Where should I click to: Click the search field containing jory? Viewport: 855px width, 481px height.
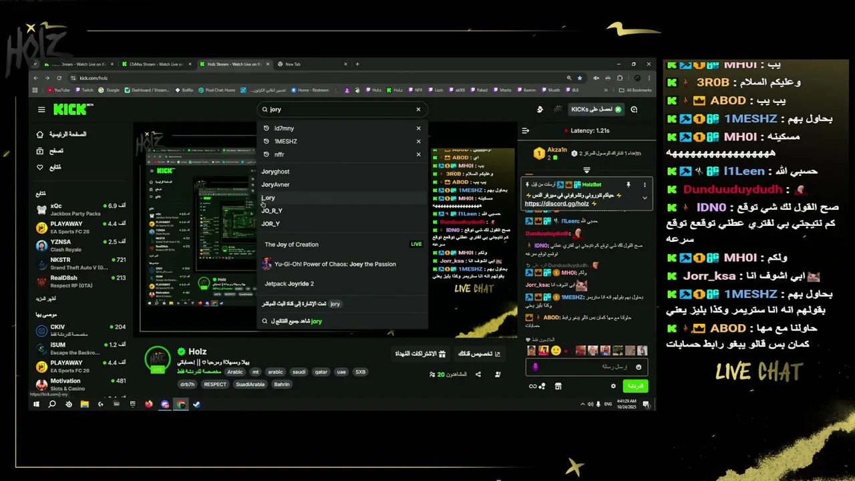pyautogui.click(x=342, y=110)
